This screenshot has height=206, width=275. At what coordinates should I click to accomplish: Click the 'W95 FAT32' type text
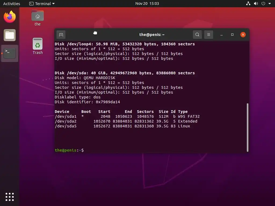[x=189, y=116]
